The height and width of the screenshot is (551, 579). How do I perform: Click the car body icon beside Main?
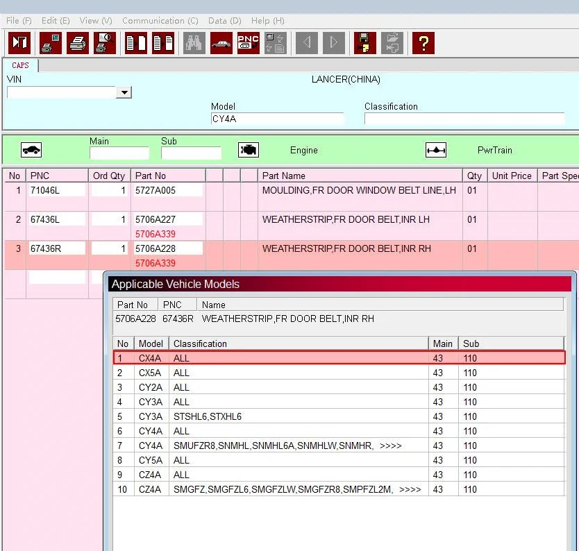coord(31,150)
